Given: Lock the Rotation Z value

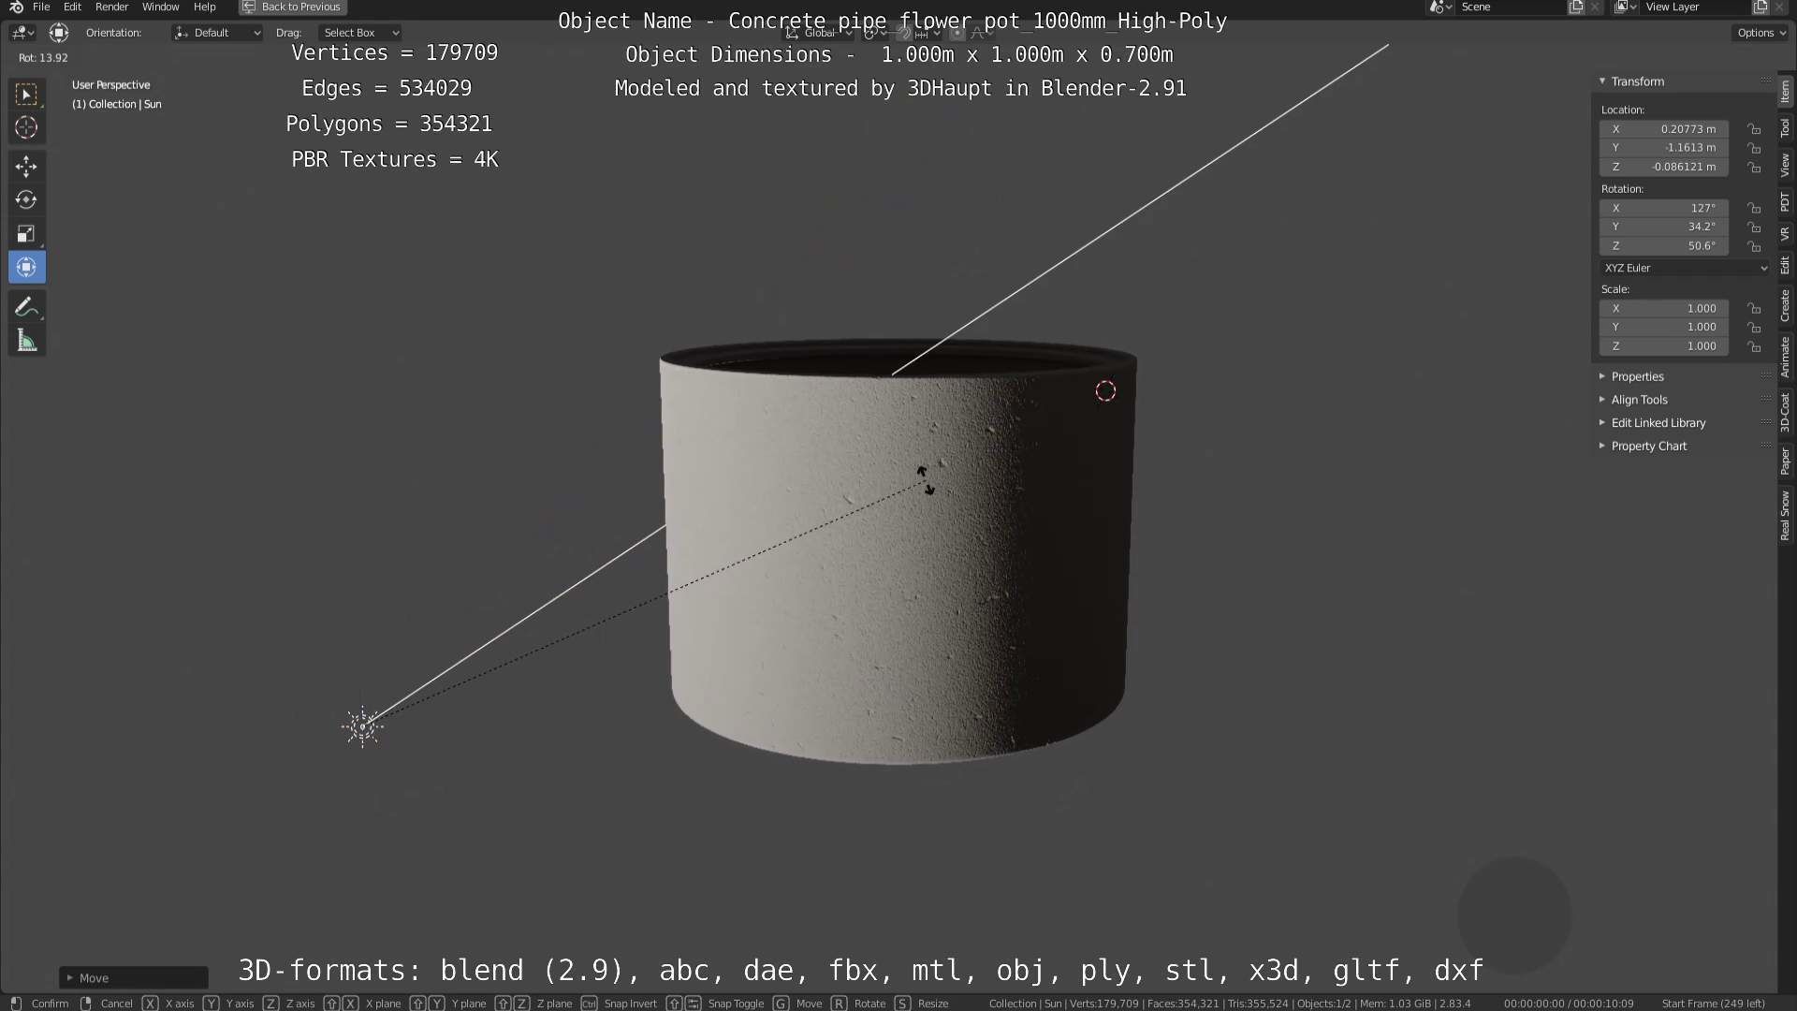Looking at the screenshot, I should [1754, 246].
